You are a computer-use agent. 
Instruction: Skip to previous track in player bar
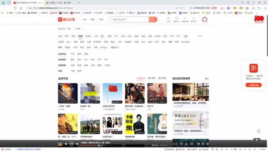[x=66, y=144]
